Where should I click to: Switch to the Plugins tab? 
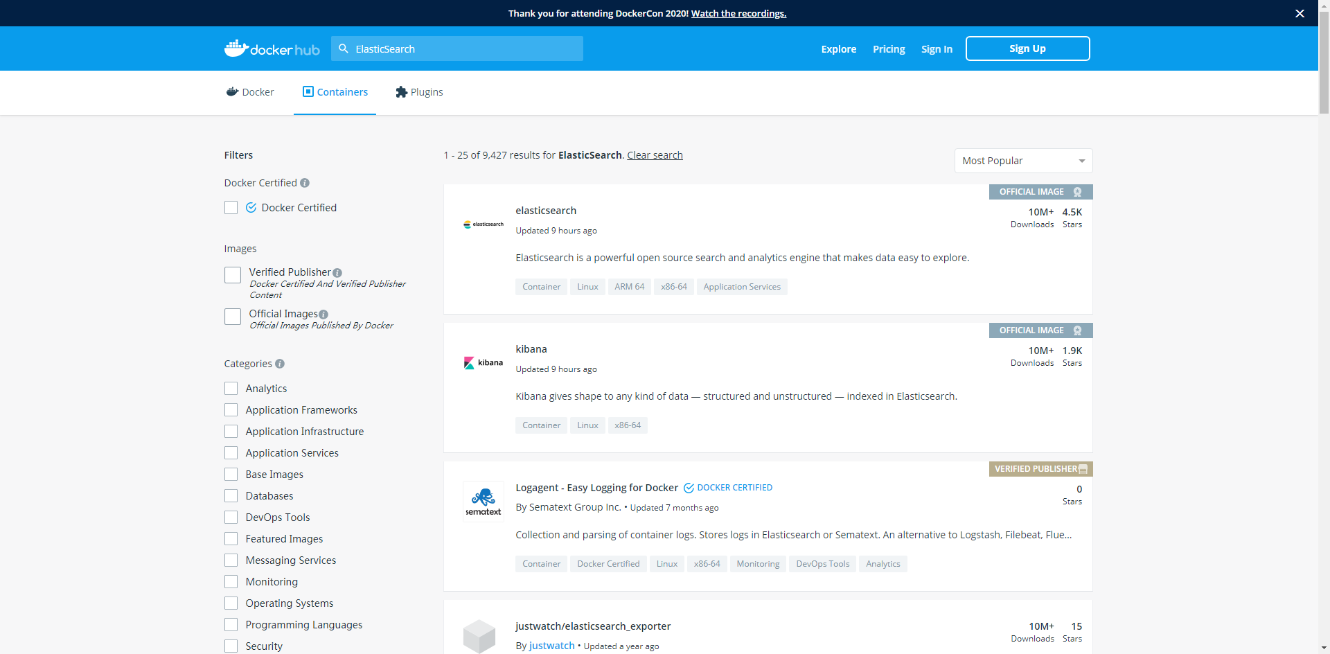[x=419, y=92]
